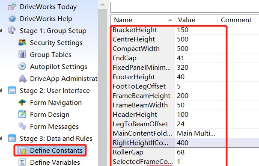Click the filter input field above the list
The width and height of the screenshot is (259, 166).
point(185,7)
